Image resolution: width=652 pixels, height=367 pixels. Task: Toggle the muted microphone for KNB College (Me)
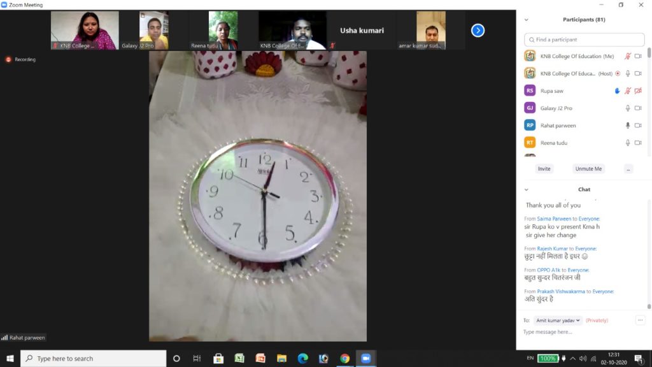tap(628, 56)
